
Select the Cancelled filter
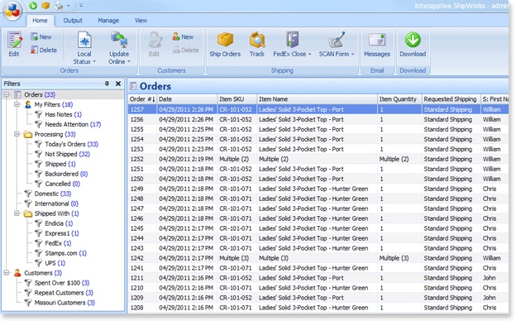point(57,184)
